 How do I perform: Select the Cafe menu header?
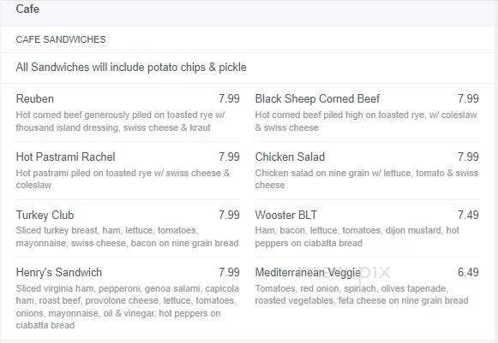[x=27, y=9]
